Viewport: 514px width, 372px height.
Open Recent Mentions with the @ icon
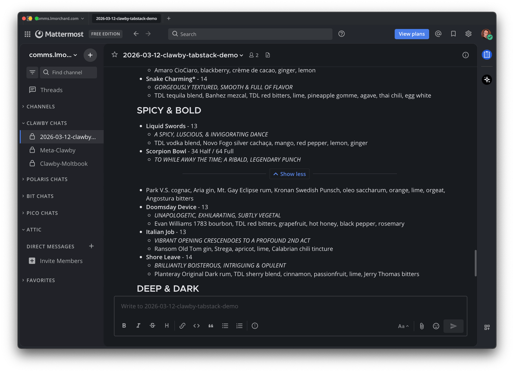pyautogui.click(x=438, y=34)
